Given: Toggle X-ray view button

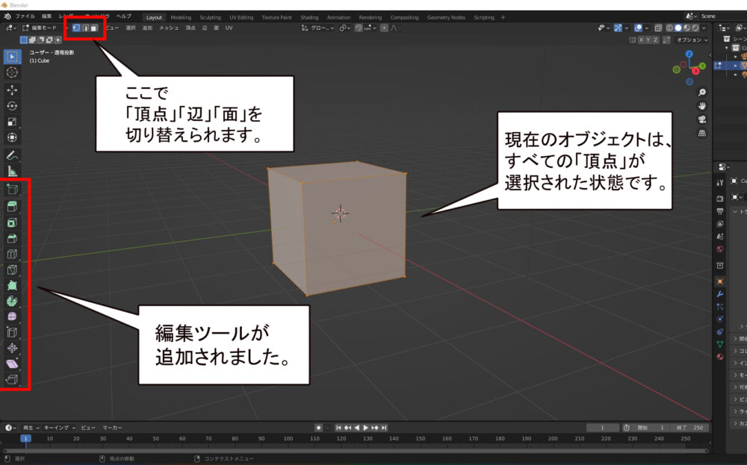Looking at the screenshot, I should click(658, 28).
